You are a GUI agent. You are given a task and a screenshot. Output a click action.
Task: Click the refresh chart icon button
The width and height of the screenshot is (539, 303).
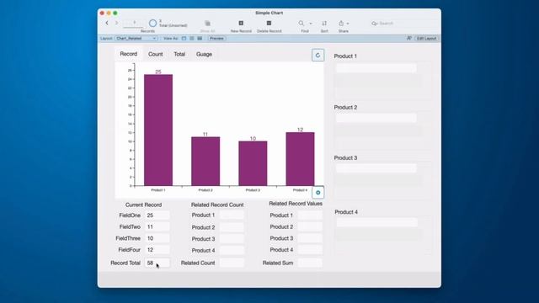(318, 55)
